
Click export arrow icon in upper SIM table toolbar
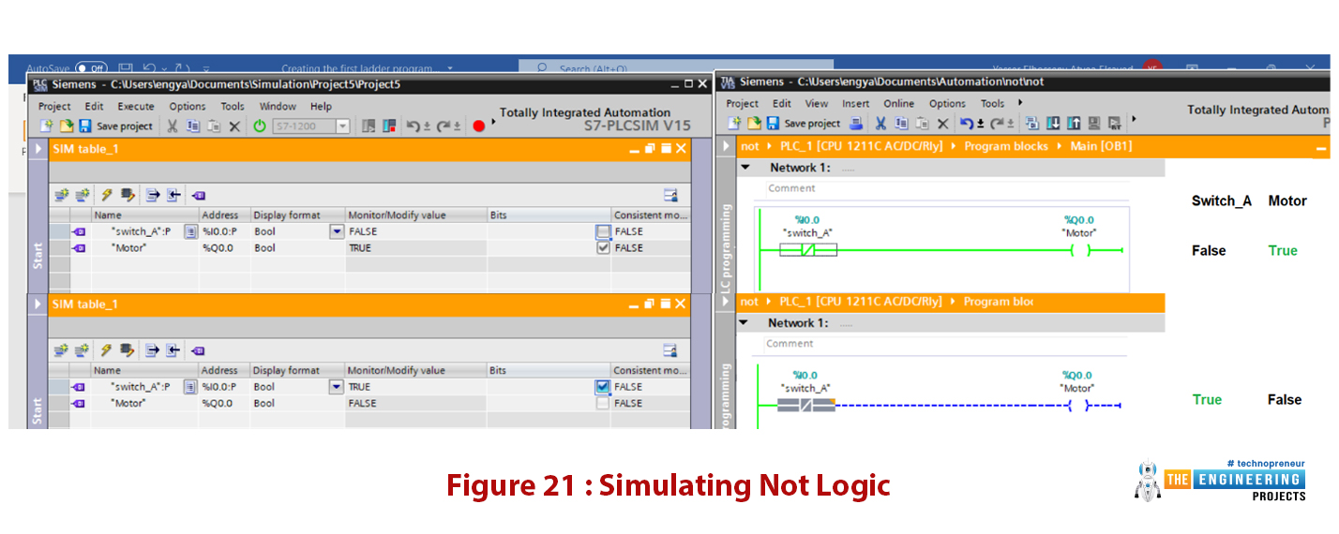point(153,195)
